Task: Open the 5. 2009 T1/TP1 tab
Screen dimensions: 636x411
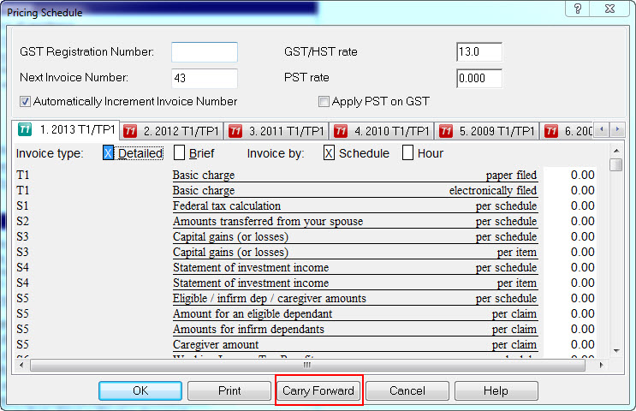Action: point(487,131)
